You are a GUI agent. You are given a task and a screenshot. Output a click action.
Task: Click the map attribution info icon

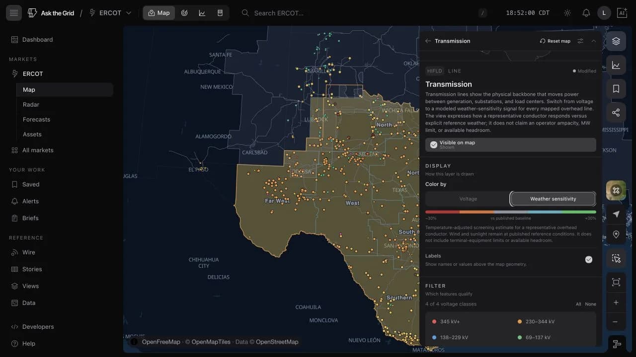(134, 342)
